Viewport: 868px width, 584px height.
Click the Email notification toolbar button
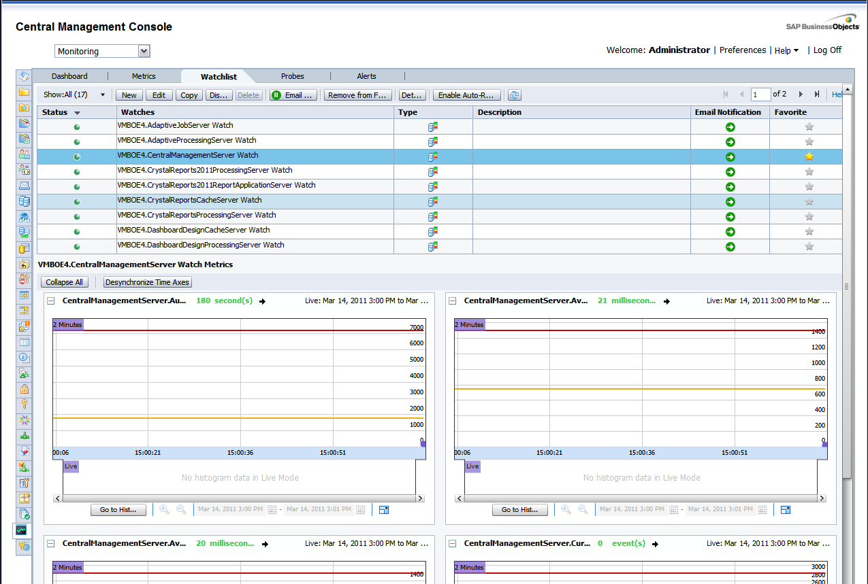(294, 95)
